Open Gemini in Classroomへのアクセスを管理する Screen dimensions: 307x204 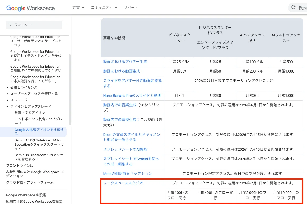[x=39, y=157]
